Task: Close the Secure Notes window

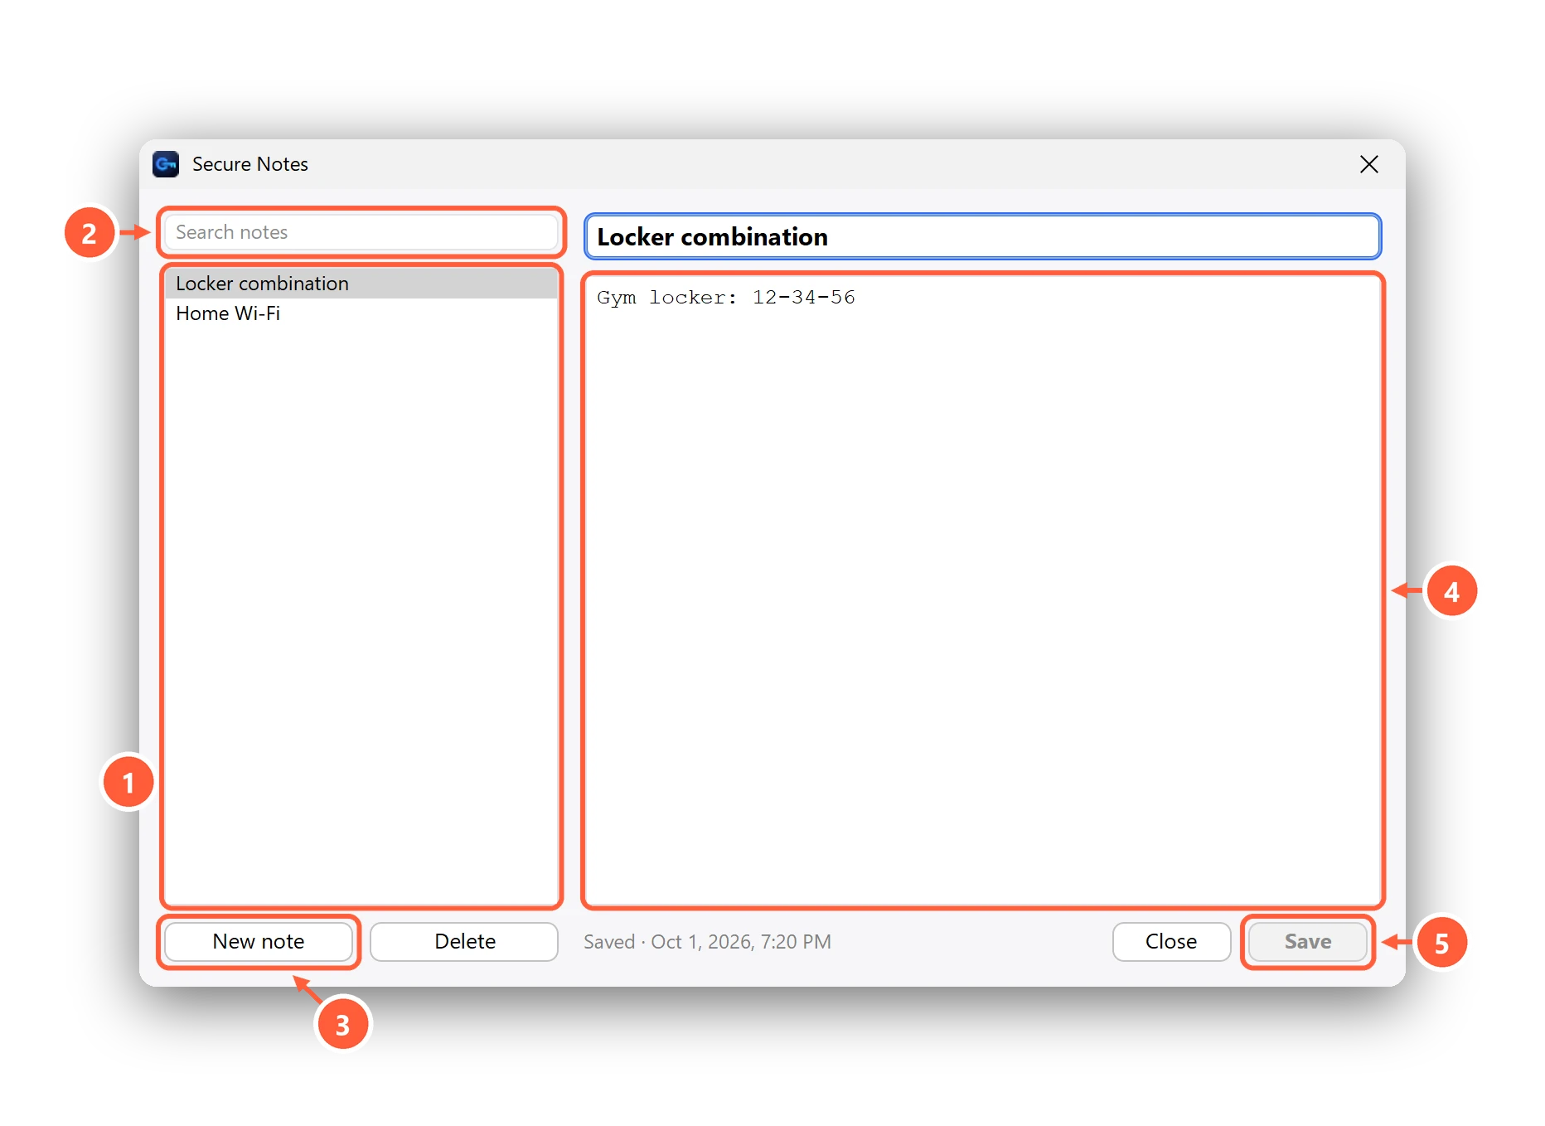Action: pyautogui.click(x=1368, y=164)
